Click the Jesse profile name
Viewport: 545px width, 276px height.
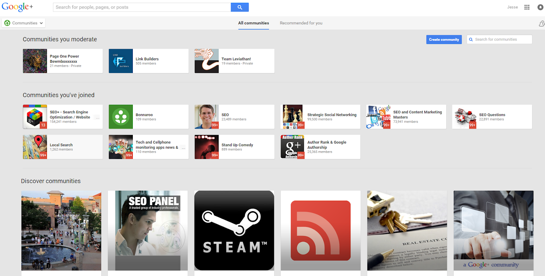[x=512, y=7]
